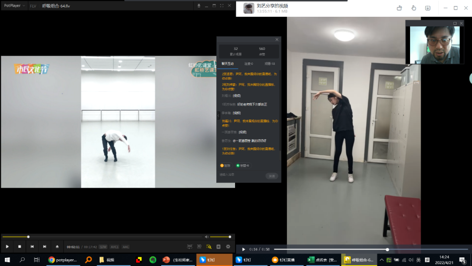The image size is (472, 266).
Task: Click 560 likes count in chat panel
Action: coord(262,49)
